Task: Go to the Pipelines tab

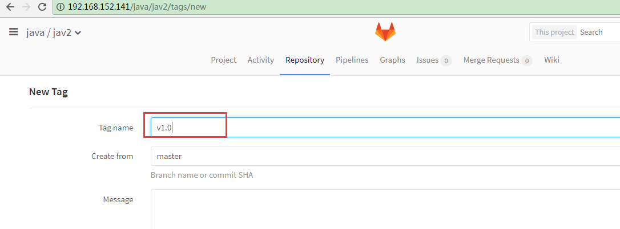Action: coord(352,60)
